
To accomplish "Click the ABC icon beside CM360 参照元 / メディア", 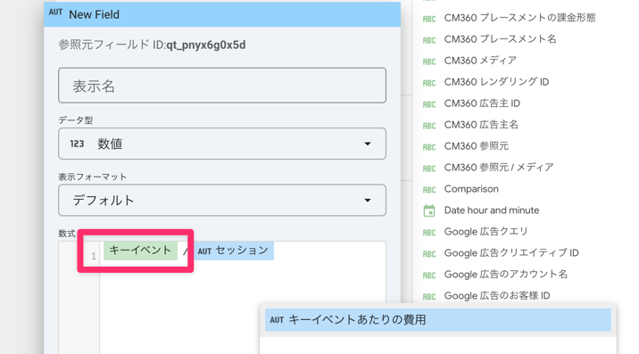I will click(x=429, y=169).
